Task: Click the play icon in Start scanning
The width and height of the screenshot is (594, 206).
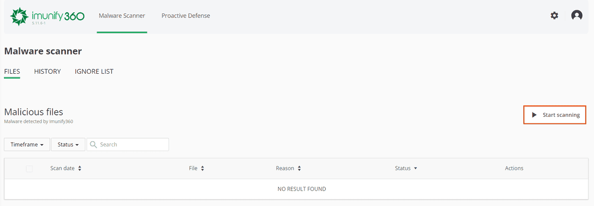Action: [534, 115]
